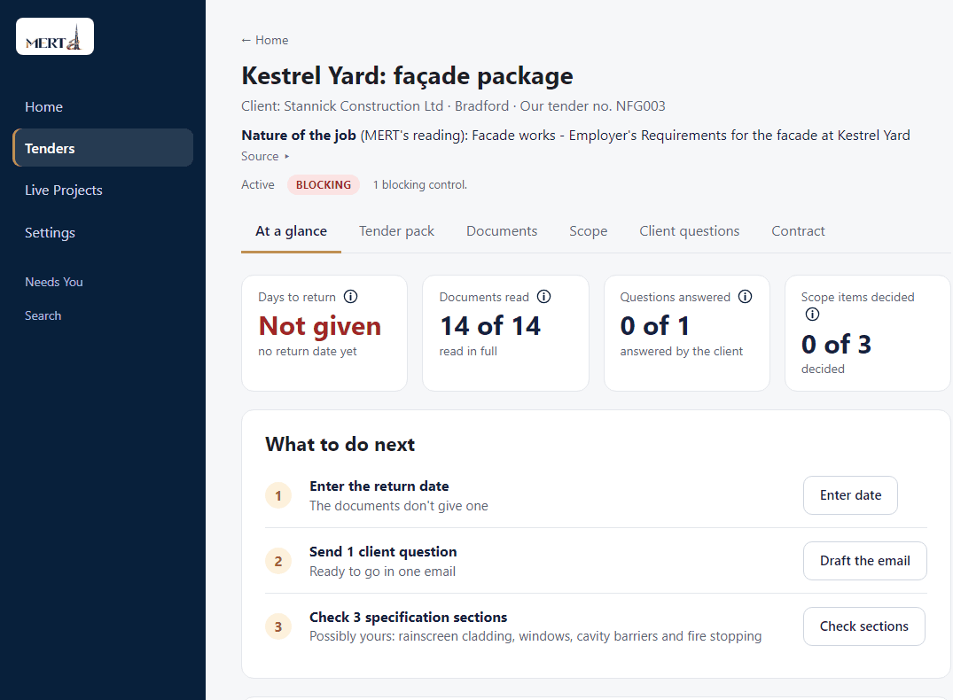Click the Check sections button
The height and width of the screenshot is (700, 953).
coord(863,626)
